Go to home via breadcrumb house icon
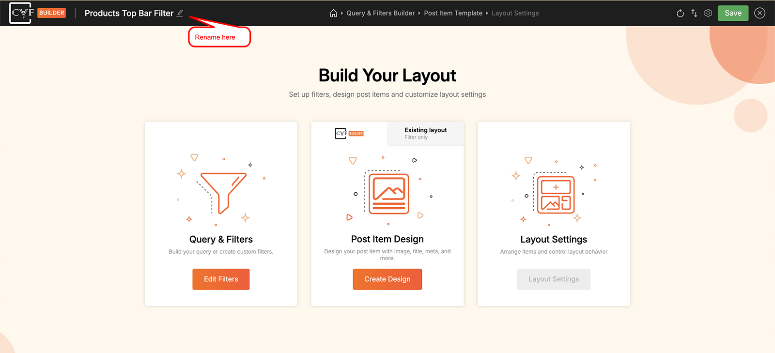 coord(333,13)
